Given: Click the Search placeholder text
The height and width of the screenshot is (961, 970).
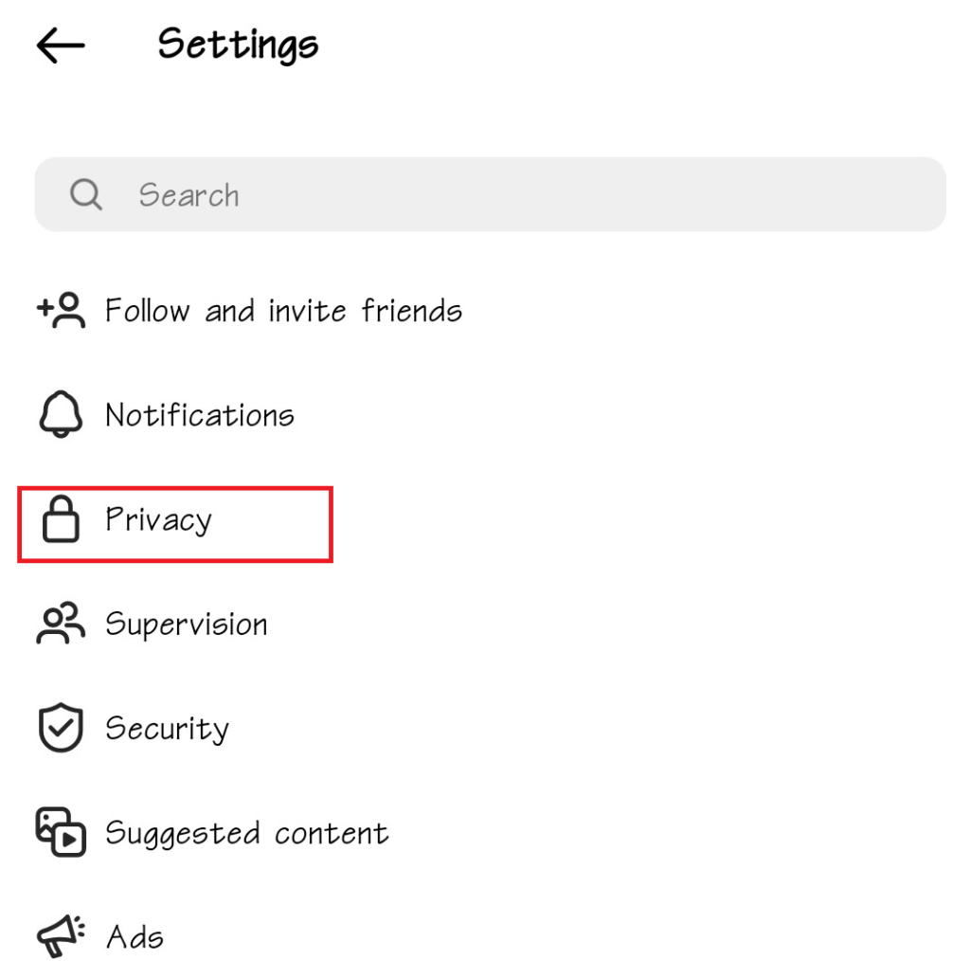Looking at the screenshot, I should coord(189,195).
